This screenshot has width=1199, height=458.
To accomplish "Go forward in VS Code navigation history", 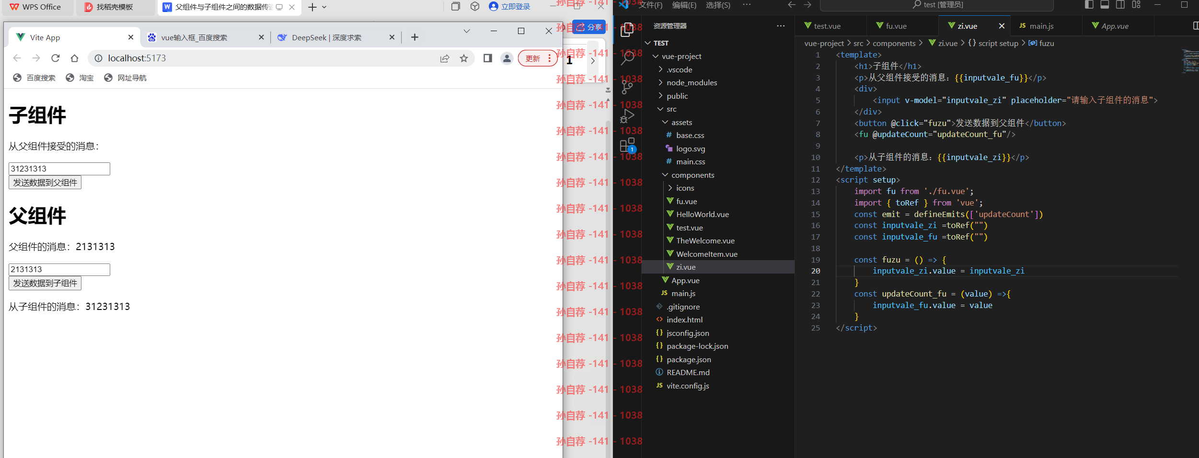I will pos(807,5).
